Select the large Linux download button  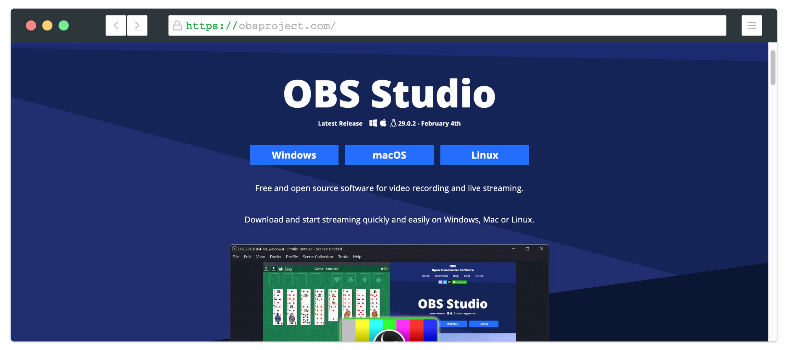click(484, 155)
